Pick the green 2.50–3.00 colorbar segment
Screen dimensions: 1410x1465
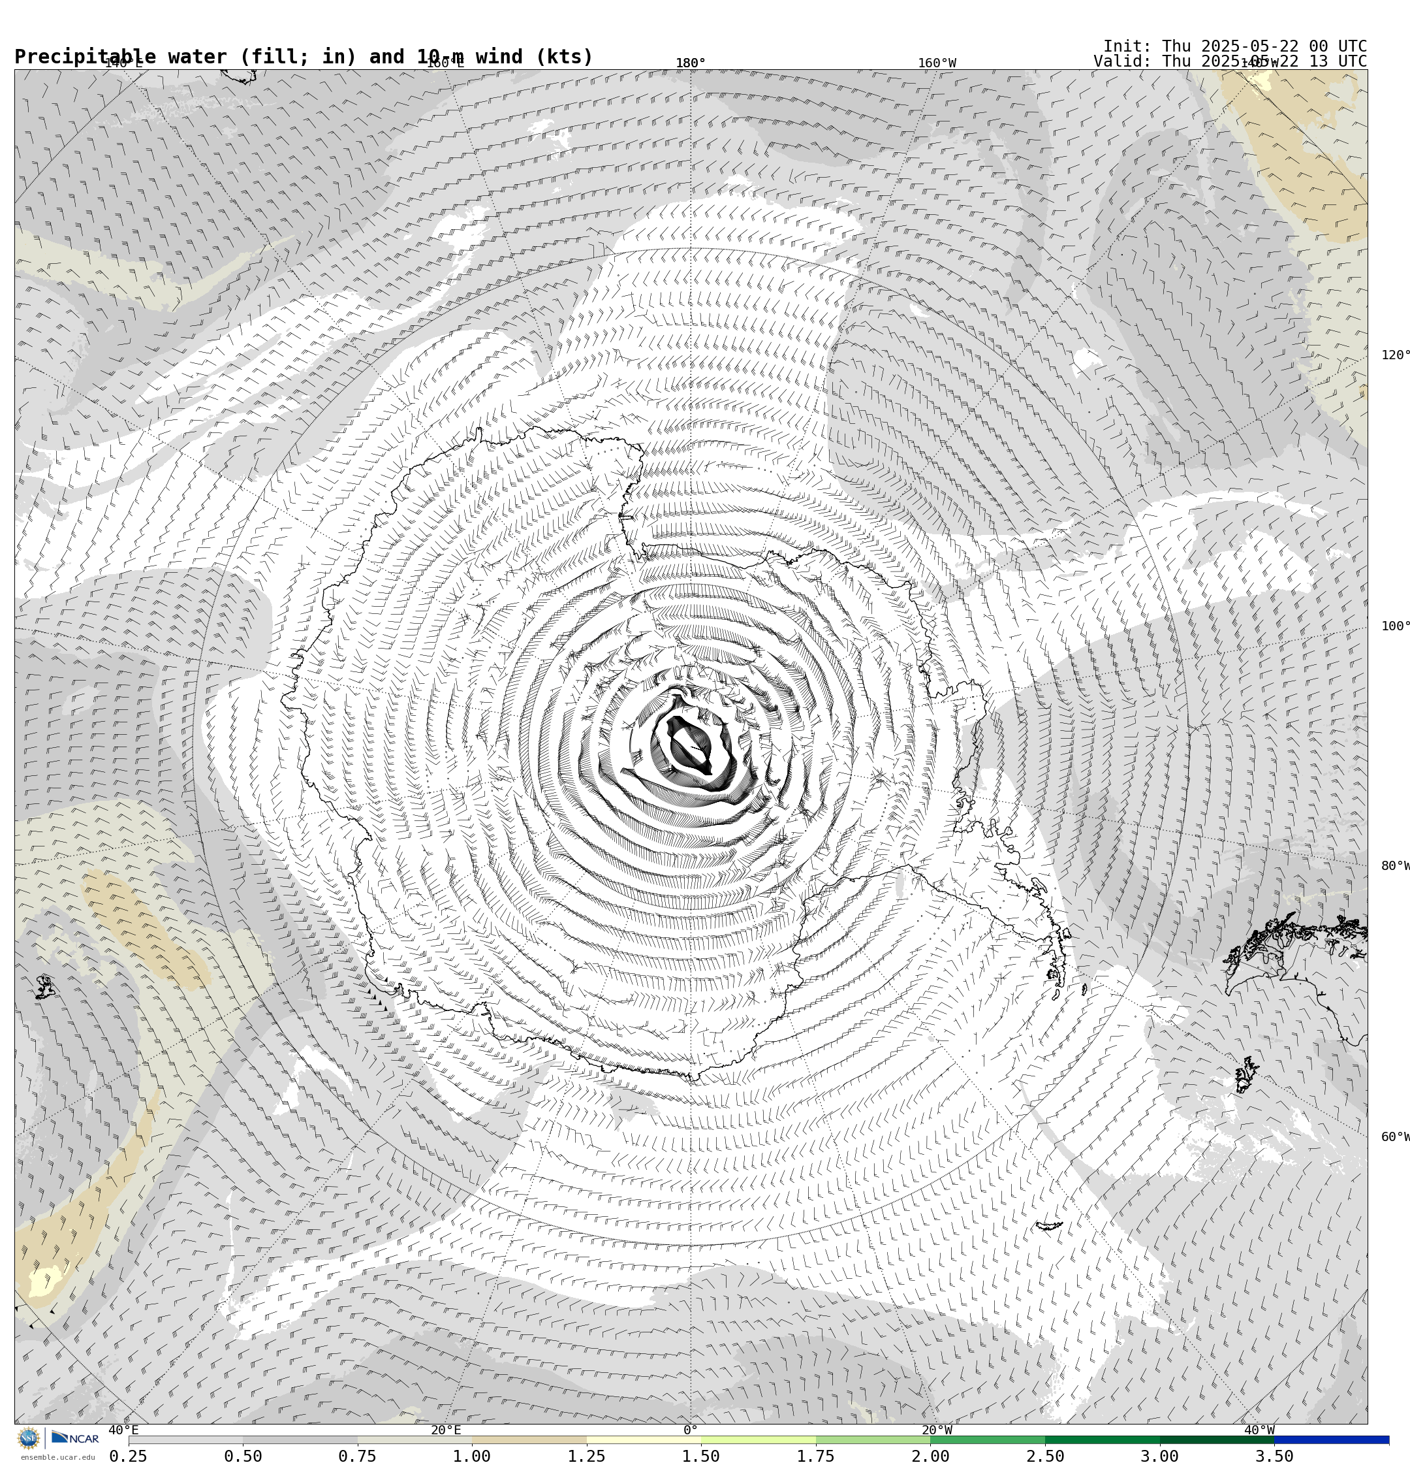tap(1102, 1440)
